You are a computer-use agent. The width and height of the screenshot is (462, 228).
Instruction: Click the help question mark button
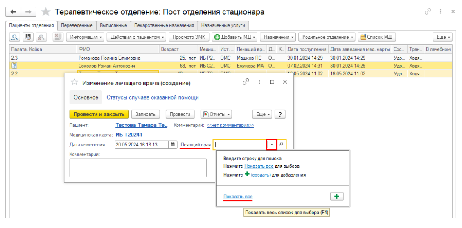click(x=280, y=114)
